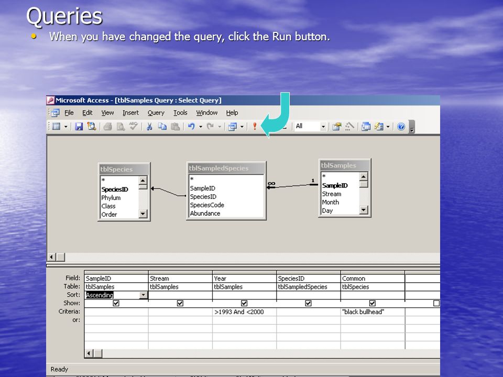This screenshot has height=377, width=503.
Task: Select Abundance in tblSampledSpecies list
Action: [205, 213]
